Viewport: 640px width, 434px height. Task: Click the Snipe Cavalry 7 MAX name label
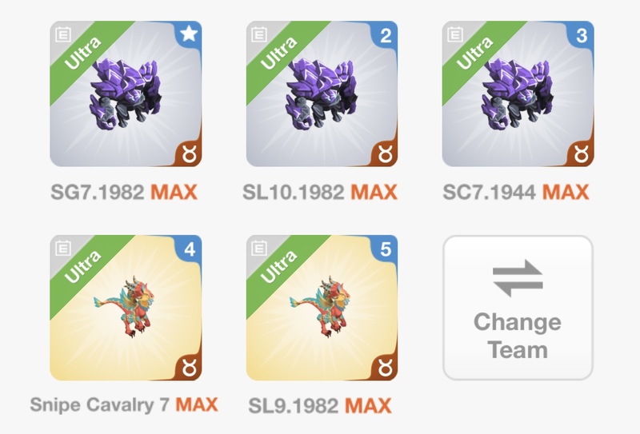(x=124, y=405)
